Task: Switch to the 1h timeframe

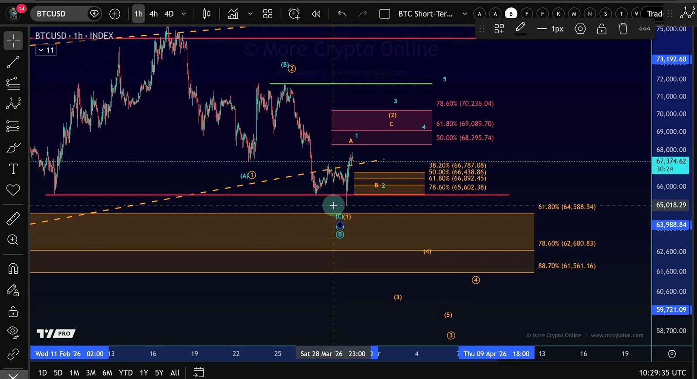Action: click(x=139, y=14)
